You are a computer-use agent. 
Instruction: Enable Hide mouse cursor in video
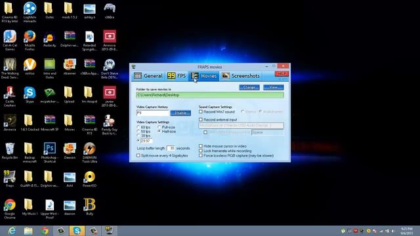click(201, 146)
